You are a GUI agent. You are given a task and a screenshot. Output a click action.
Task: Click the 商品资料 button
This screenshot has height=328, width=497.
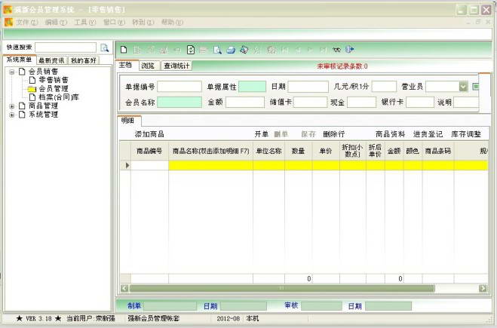pos(390,134)
